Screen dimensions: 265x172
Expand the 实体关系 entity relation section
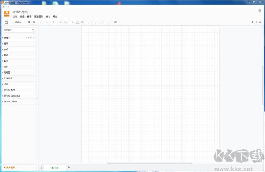coord(19,79)
